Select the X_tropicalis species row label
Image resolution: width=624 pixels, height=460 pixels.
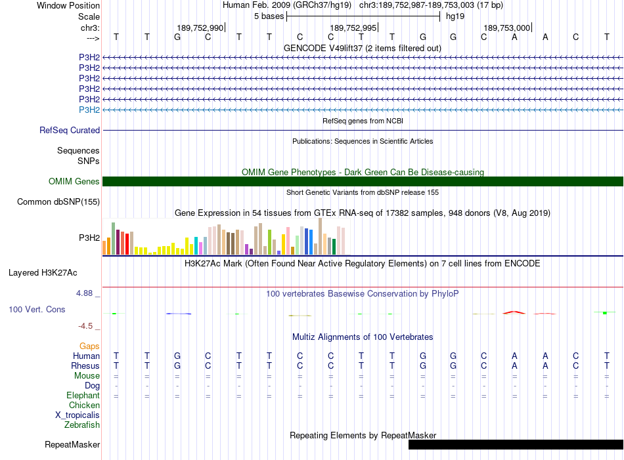78,415
